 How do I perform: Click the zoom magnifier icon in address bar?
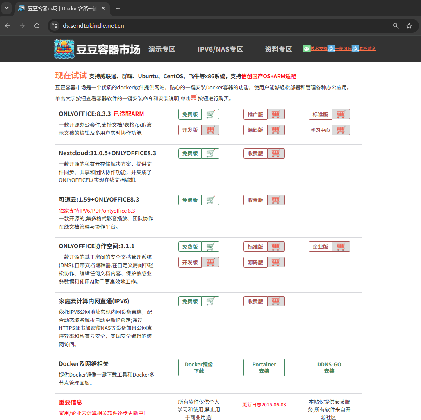click(396, 26)
